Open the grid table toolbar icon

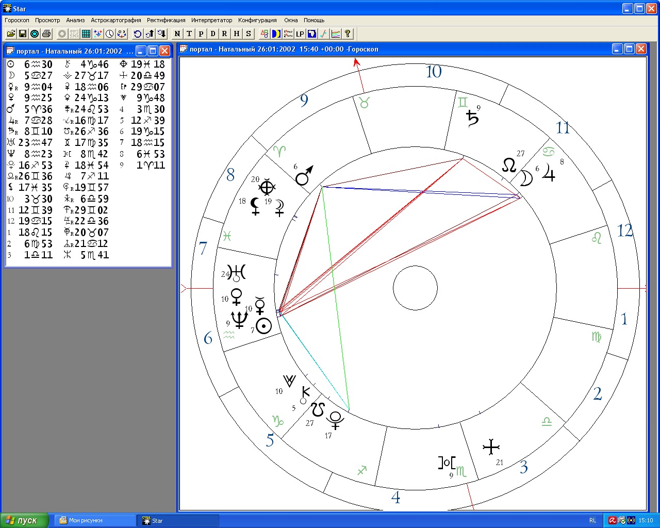pyautogui.click(x=86, y=34)
